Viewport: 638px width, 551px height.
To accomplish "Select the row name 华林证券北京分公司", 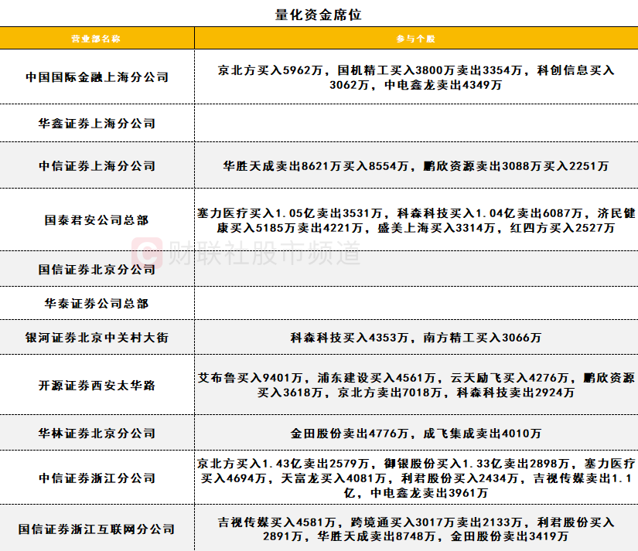I will [x=97, y=433].
